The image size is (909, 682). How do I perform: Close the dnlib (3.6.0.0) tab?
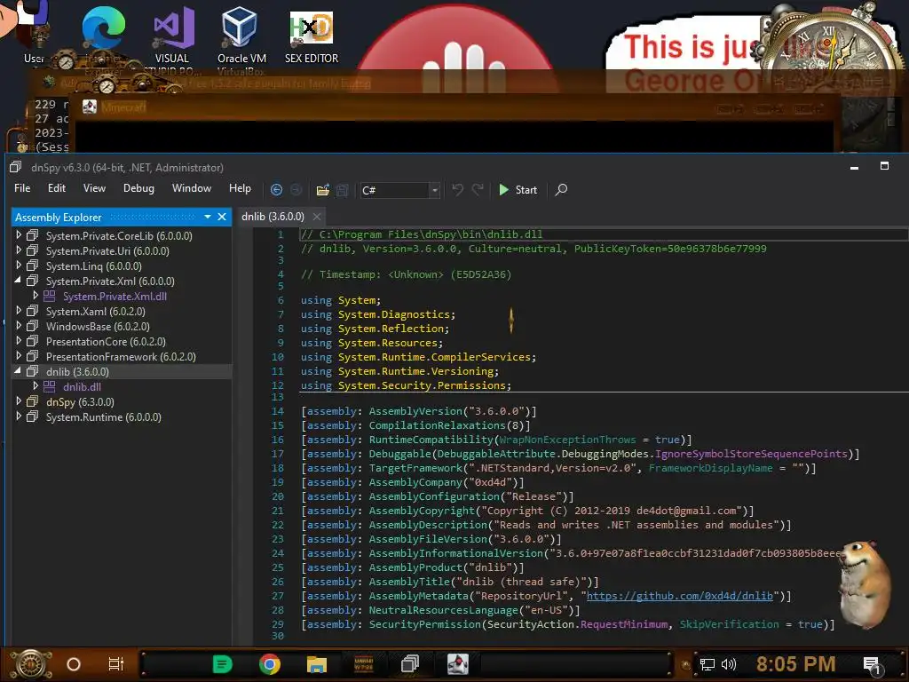pos(317,217)
